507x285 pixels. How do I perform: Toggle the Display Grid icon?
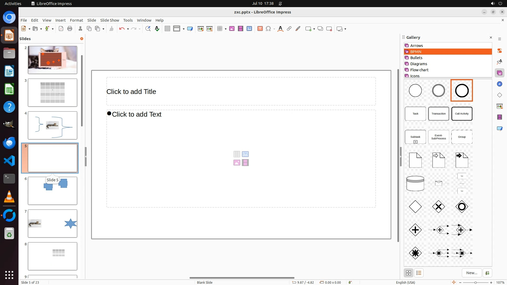pos(167,29)
